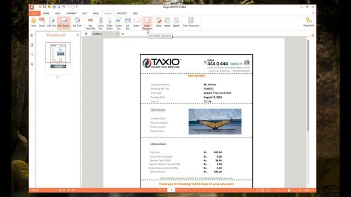Click Add Text Field form tool

coord(90,24)
